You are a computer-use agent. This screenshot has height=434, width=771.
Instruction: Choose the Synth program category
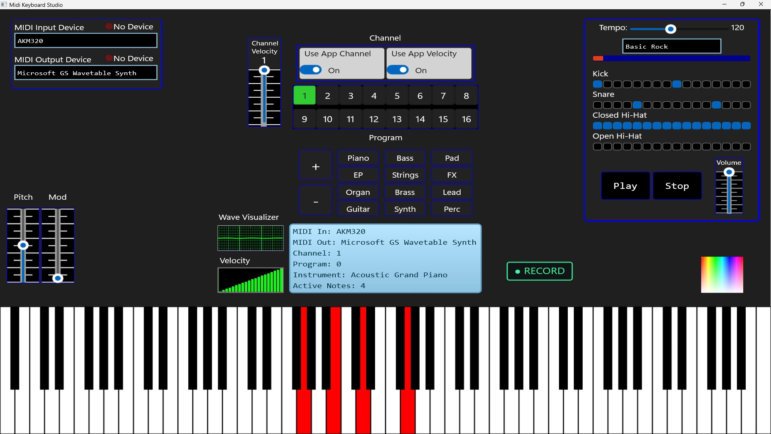(x=405, y=209)
